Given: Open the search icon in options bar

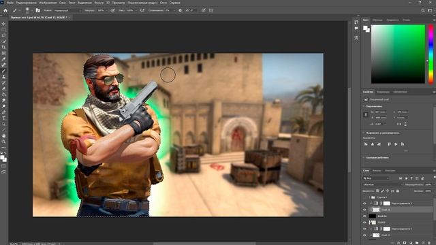Looking at the screenshot, I should (x=423, y=11).
